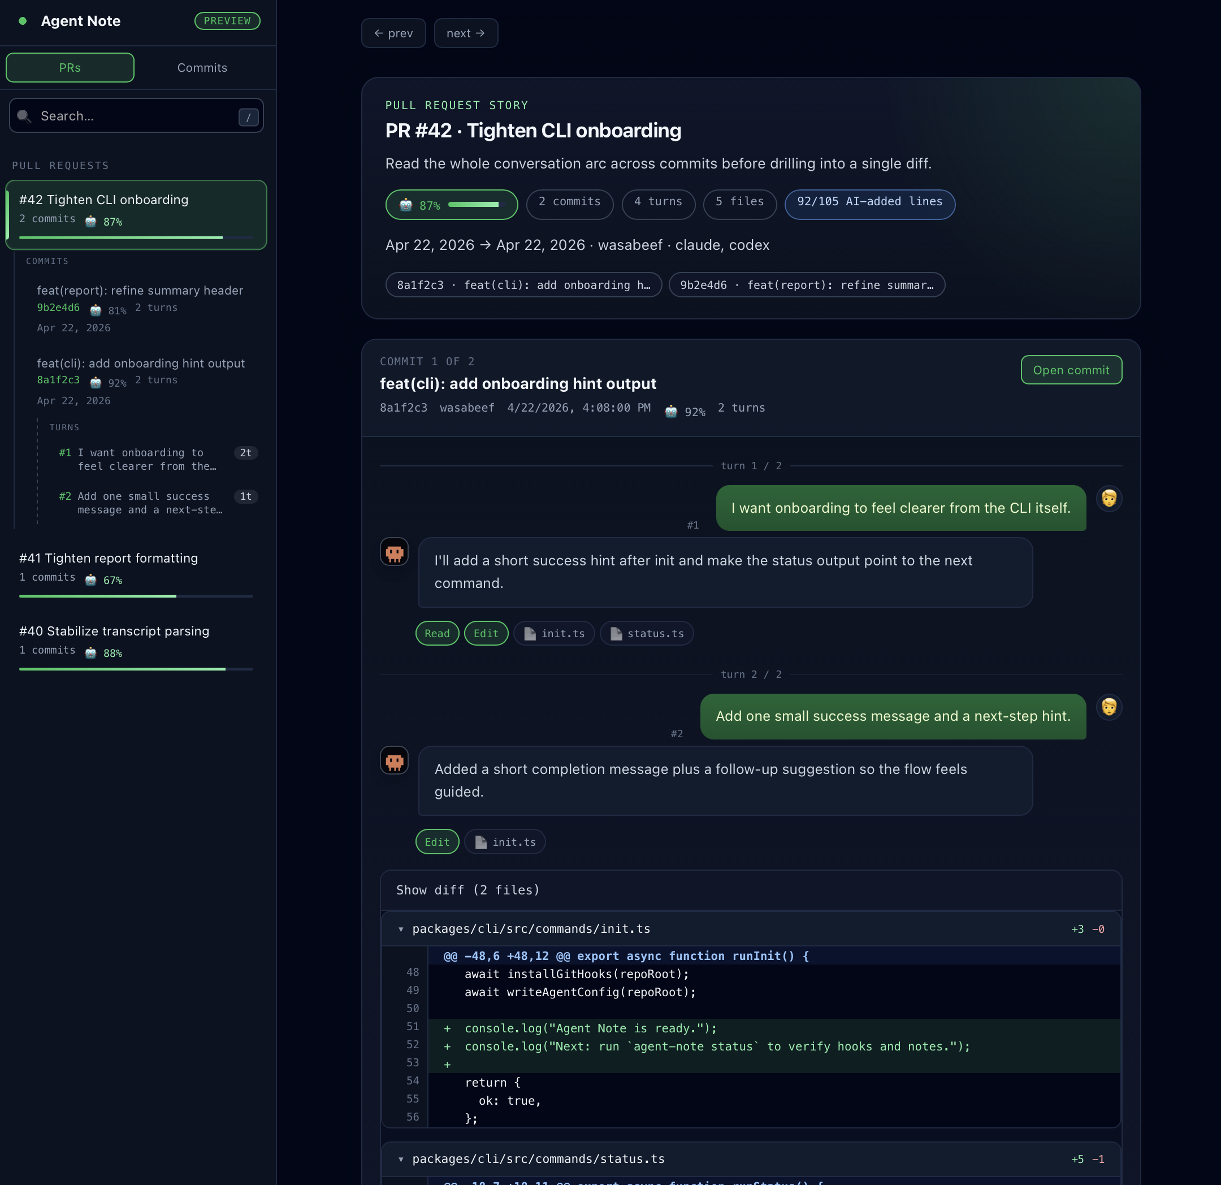Click robot icon in PR #41 row
Viewport: 1221px width, 1185px height.
tap(91, 580)
